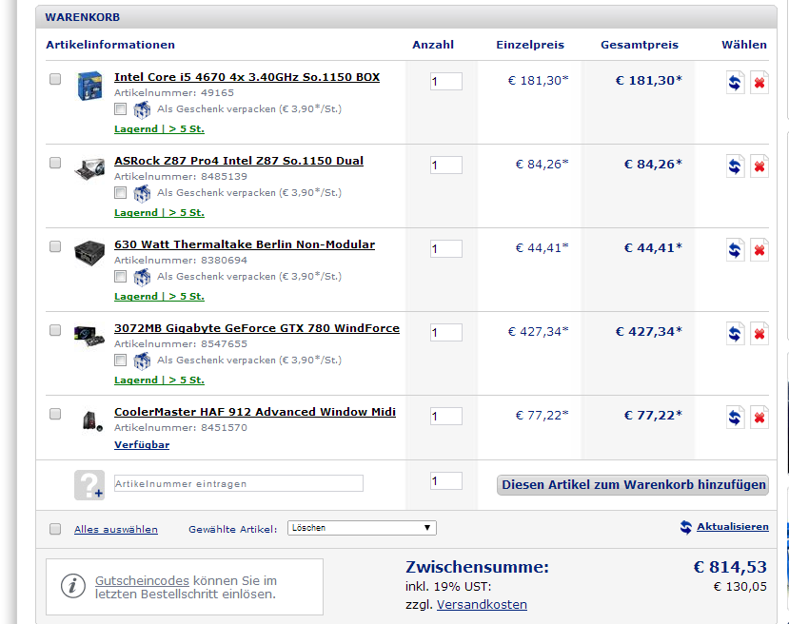Select the CoolerMaster HAF 912 row checkbox
This screenshot has height=624, width=789.
[x=55, y=414]
